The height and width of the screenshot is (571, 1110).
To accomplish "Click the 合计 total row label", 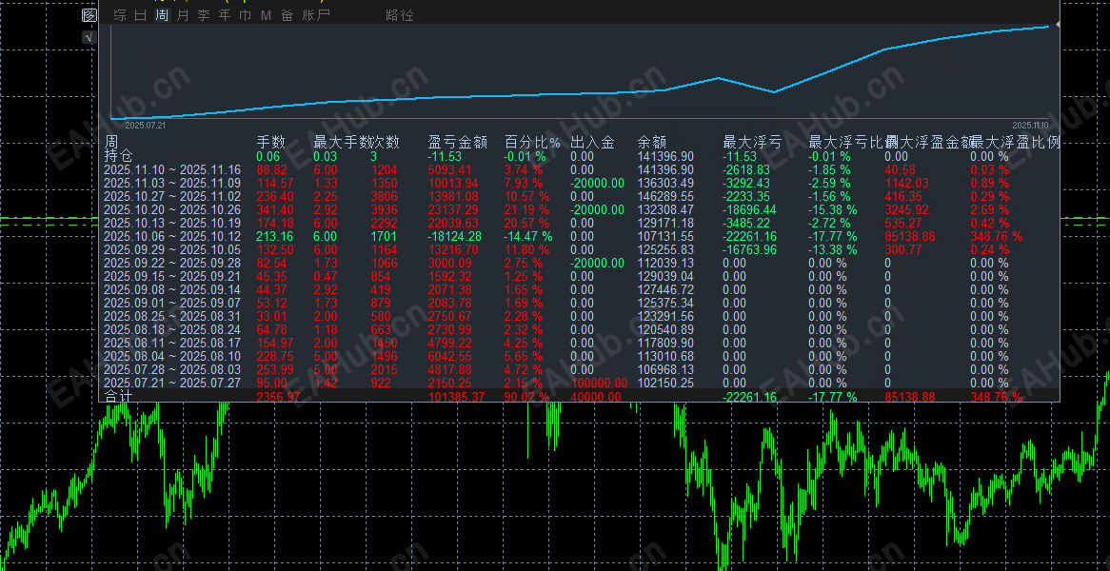I will [x=118, y=396].
